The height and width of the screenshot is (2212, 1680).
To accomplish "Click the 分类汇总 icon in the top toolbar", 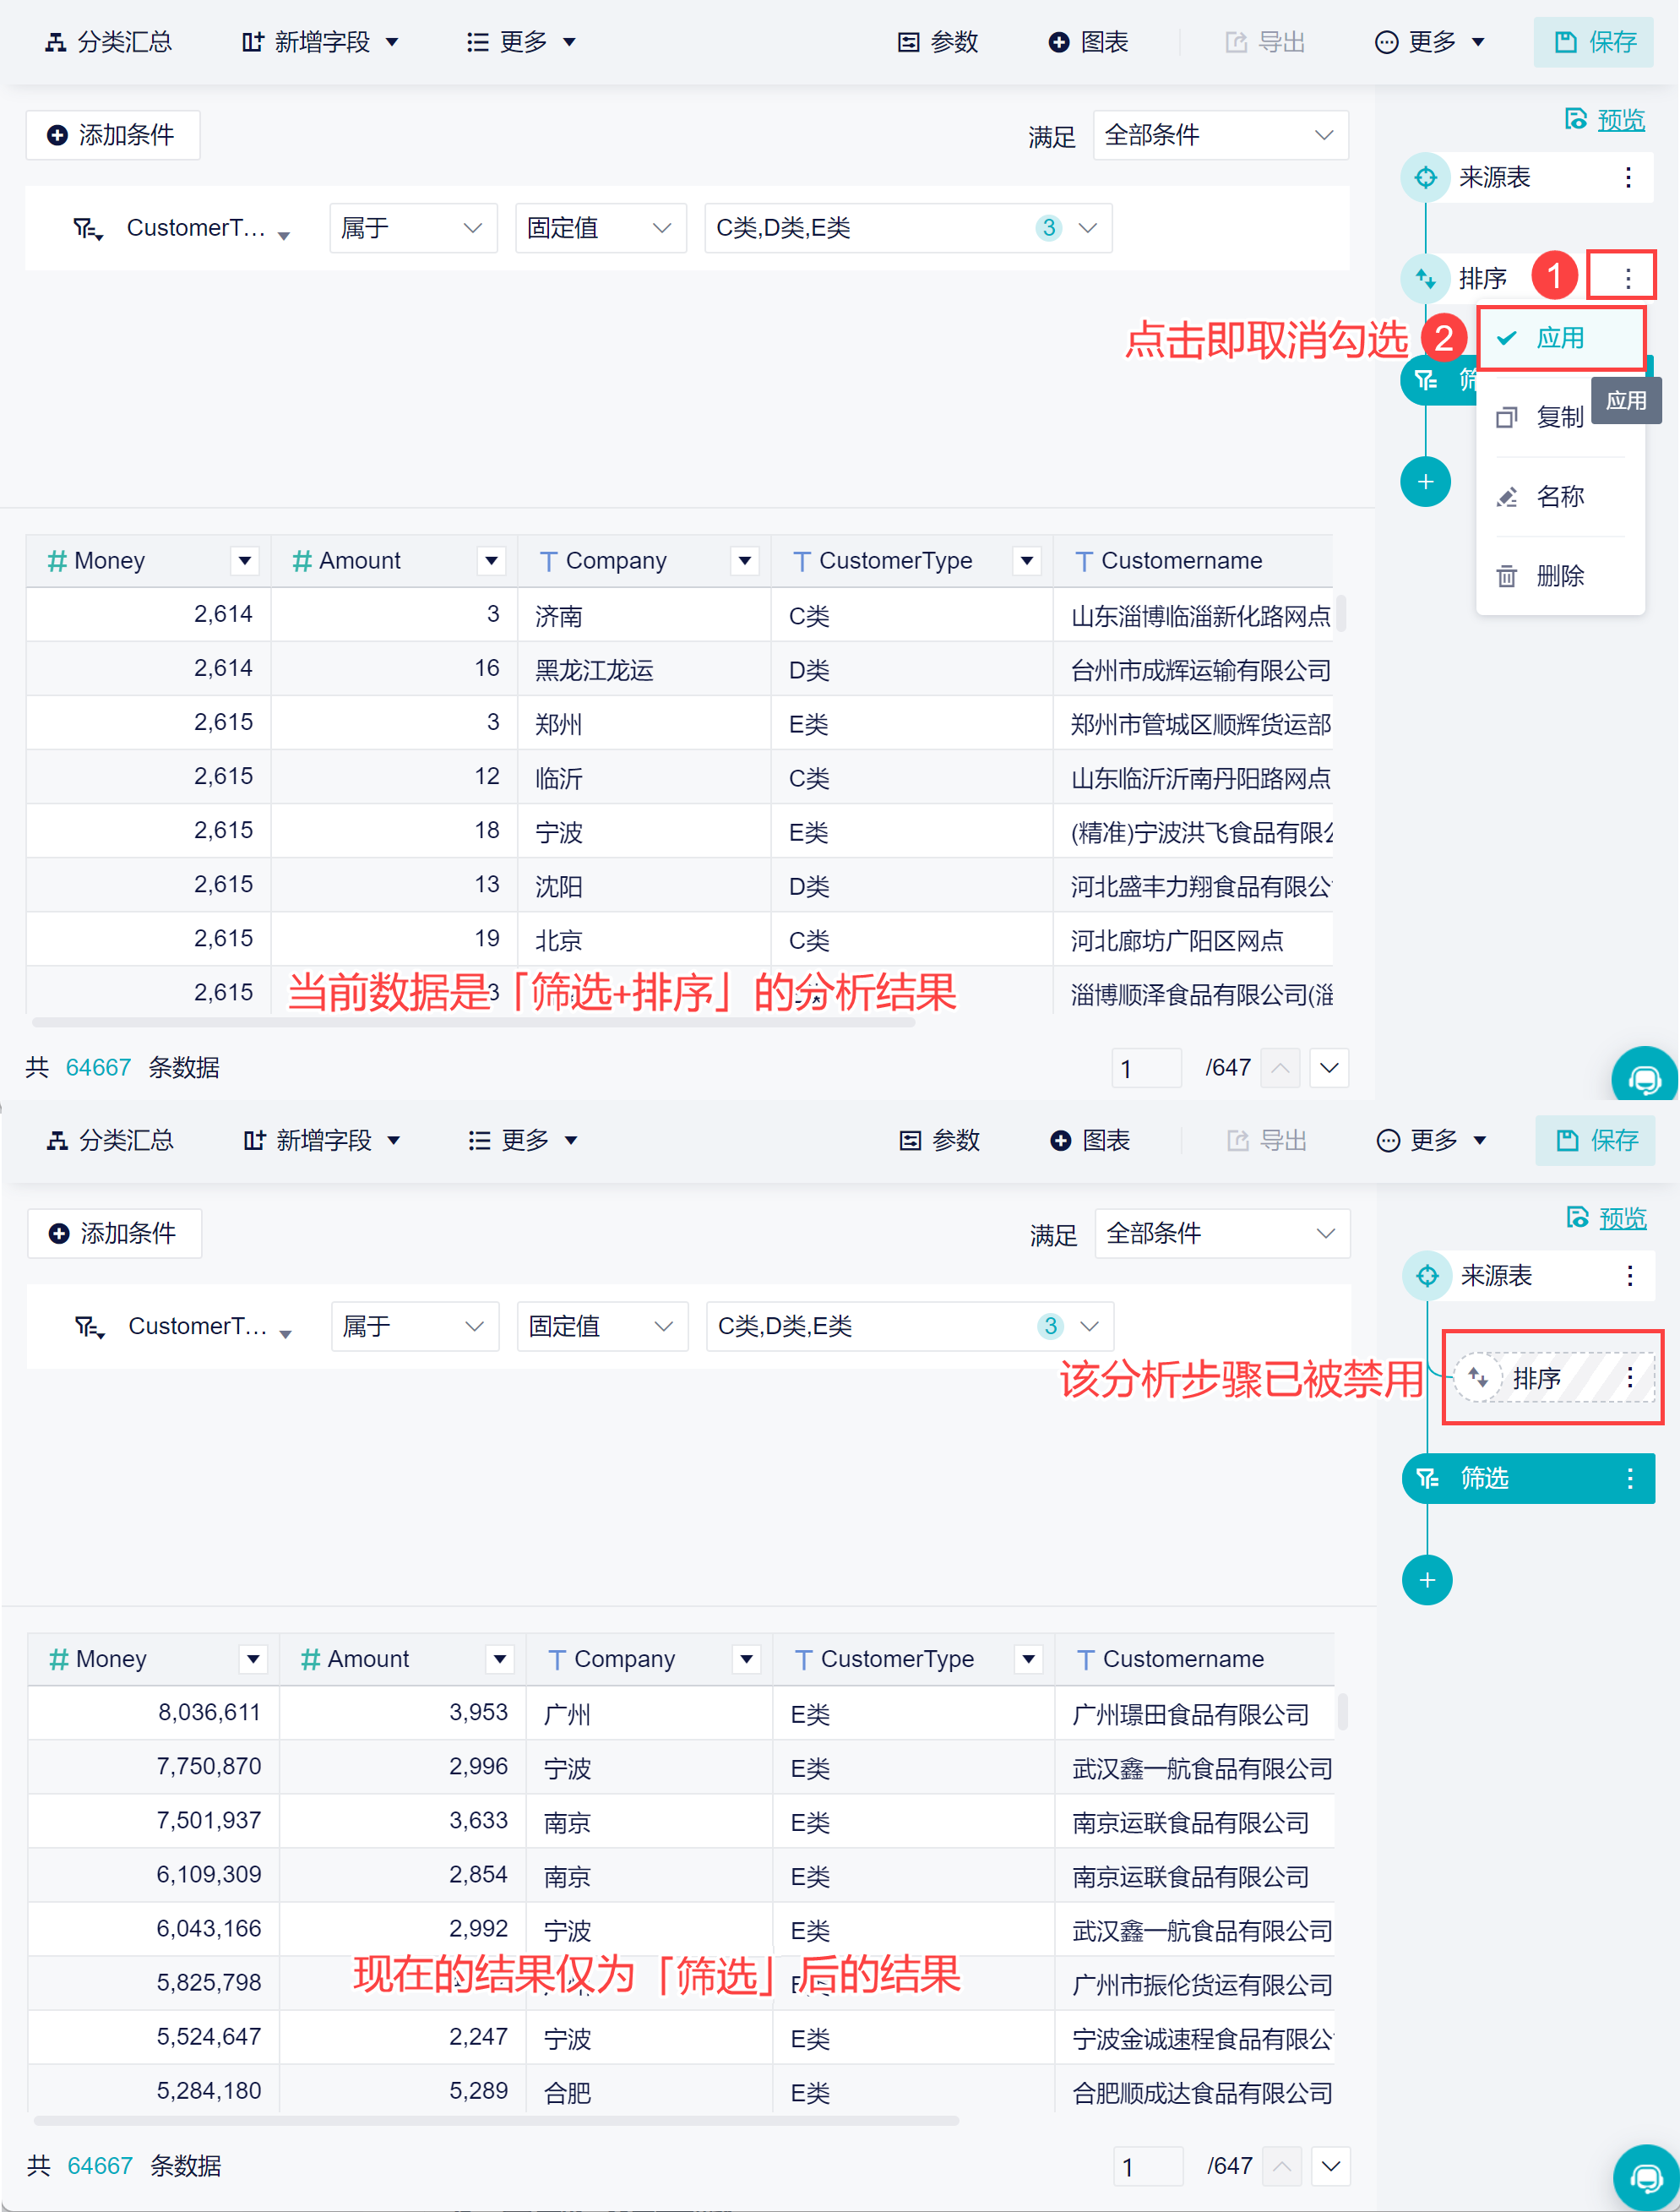I will [56, 42].
